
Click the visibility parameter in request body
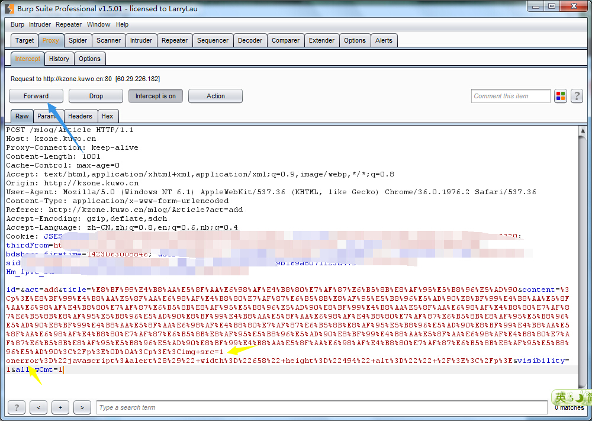point(541,361)
